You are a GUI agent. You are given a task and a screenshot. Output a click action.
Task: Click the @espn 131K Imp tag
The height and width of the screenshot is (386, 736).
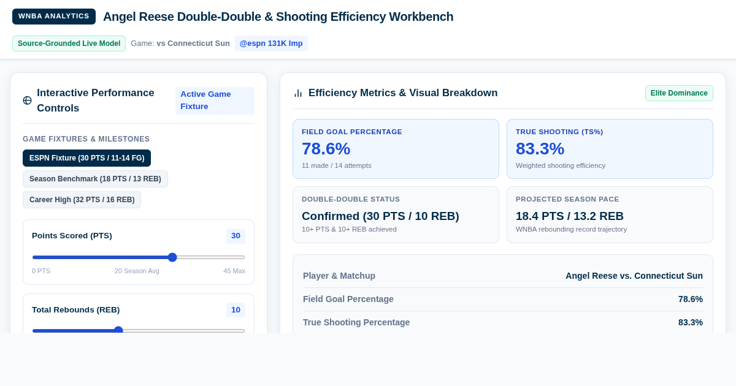271,44
